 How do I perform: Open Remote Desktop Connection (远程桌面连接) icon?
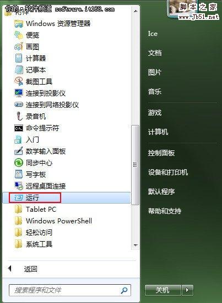19,186
